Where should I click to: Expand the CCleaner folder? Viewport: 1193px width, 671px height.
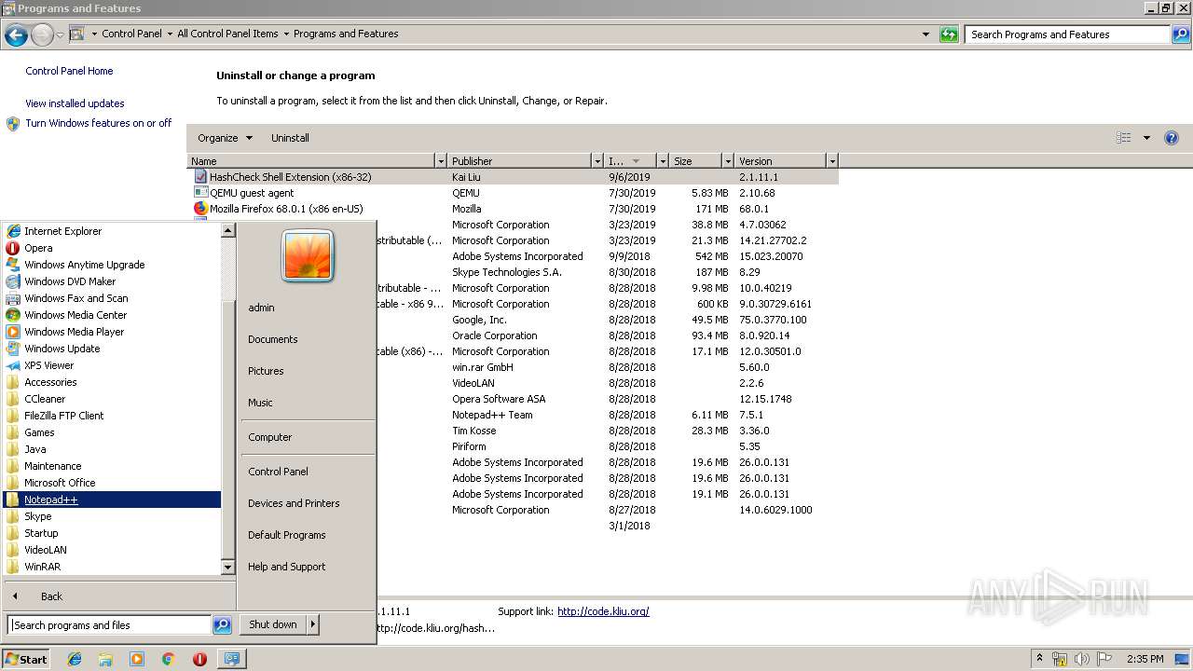pos(45,399)
